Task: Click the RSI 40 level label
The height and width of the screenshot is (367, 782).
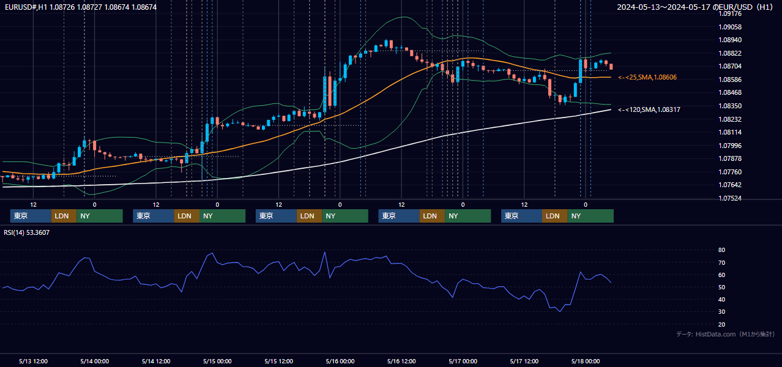Action: click(x=721, y=299)
